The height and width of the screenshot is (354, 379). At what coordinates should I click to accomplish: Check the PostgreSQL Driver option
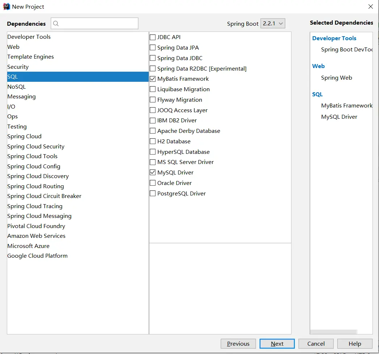[x=153, y=193]
